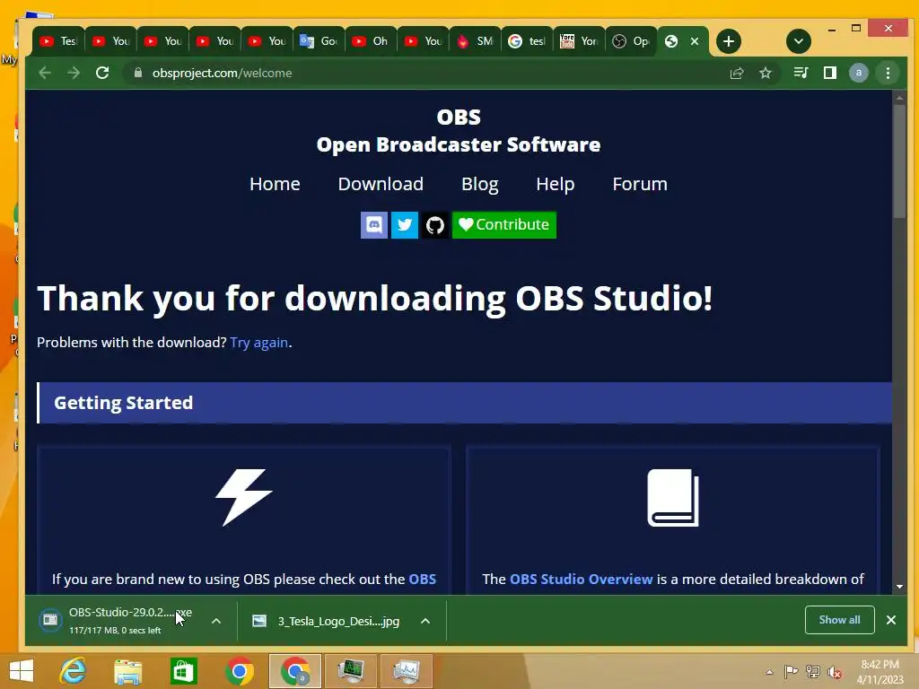Switch to the 'Op' OBS tab

click(x=631, y=41)
